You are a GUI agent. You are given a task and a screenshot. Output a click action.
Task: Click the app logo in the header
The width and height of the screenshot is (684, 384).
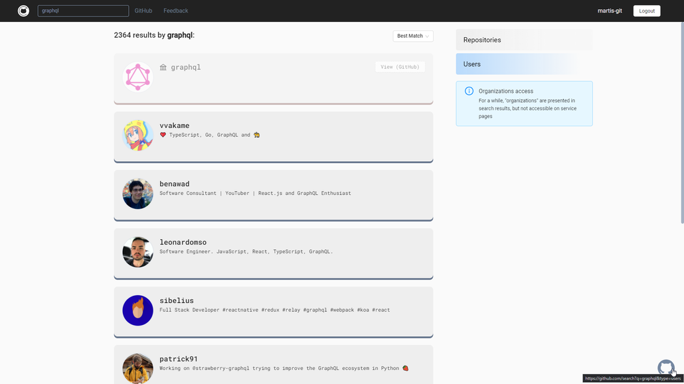pyautogui.click(x=23, y=11)
